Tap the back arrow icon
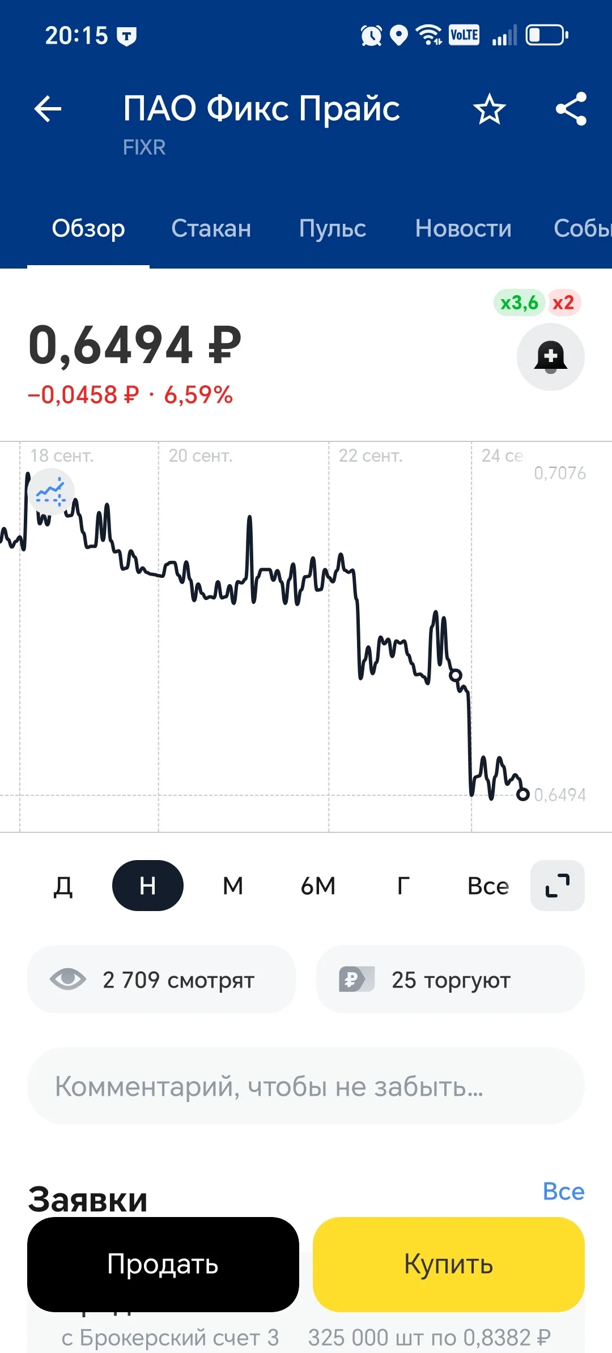612x1353 pixels. (x=48, y=109)
